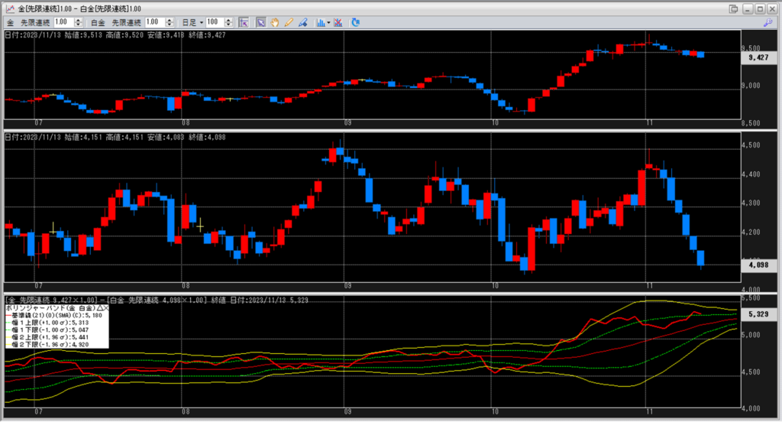Activate the hand pan tool
The width and height of the screenshot is (782, 422).
(x=275, y=22)
